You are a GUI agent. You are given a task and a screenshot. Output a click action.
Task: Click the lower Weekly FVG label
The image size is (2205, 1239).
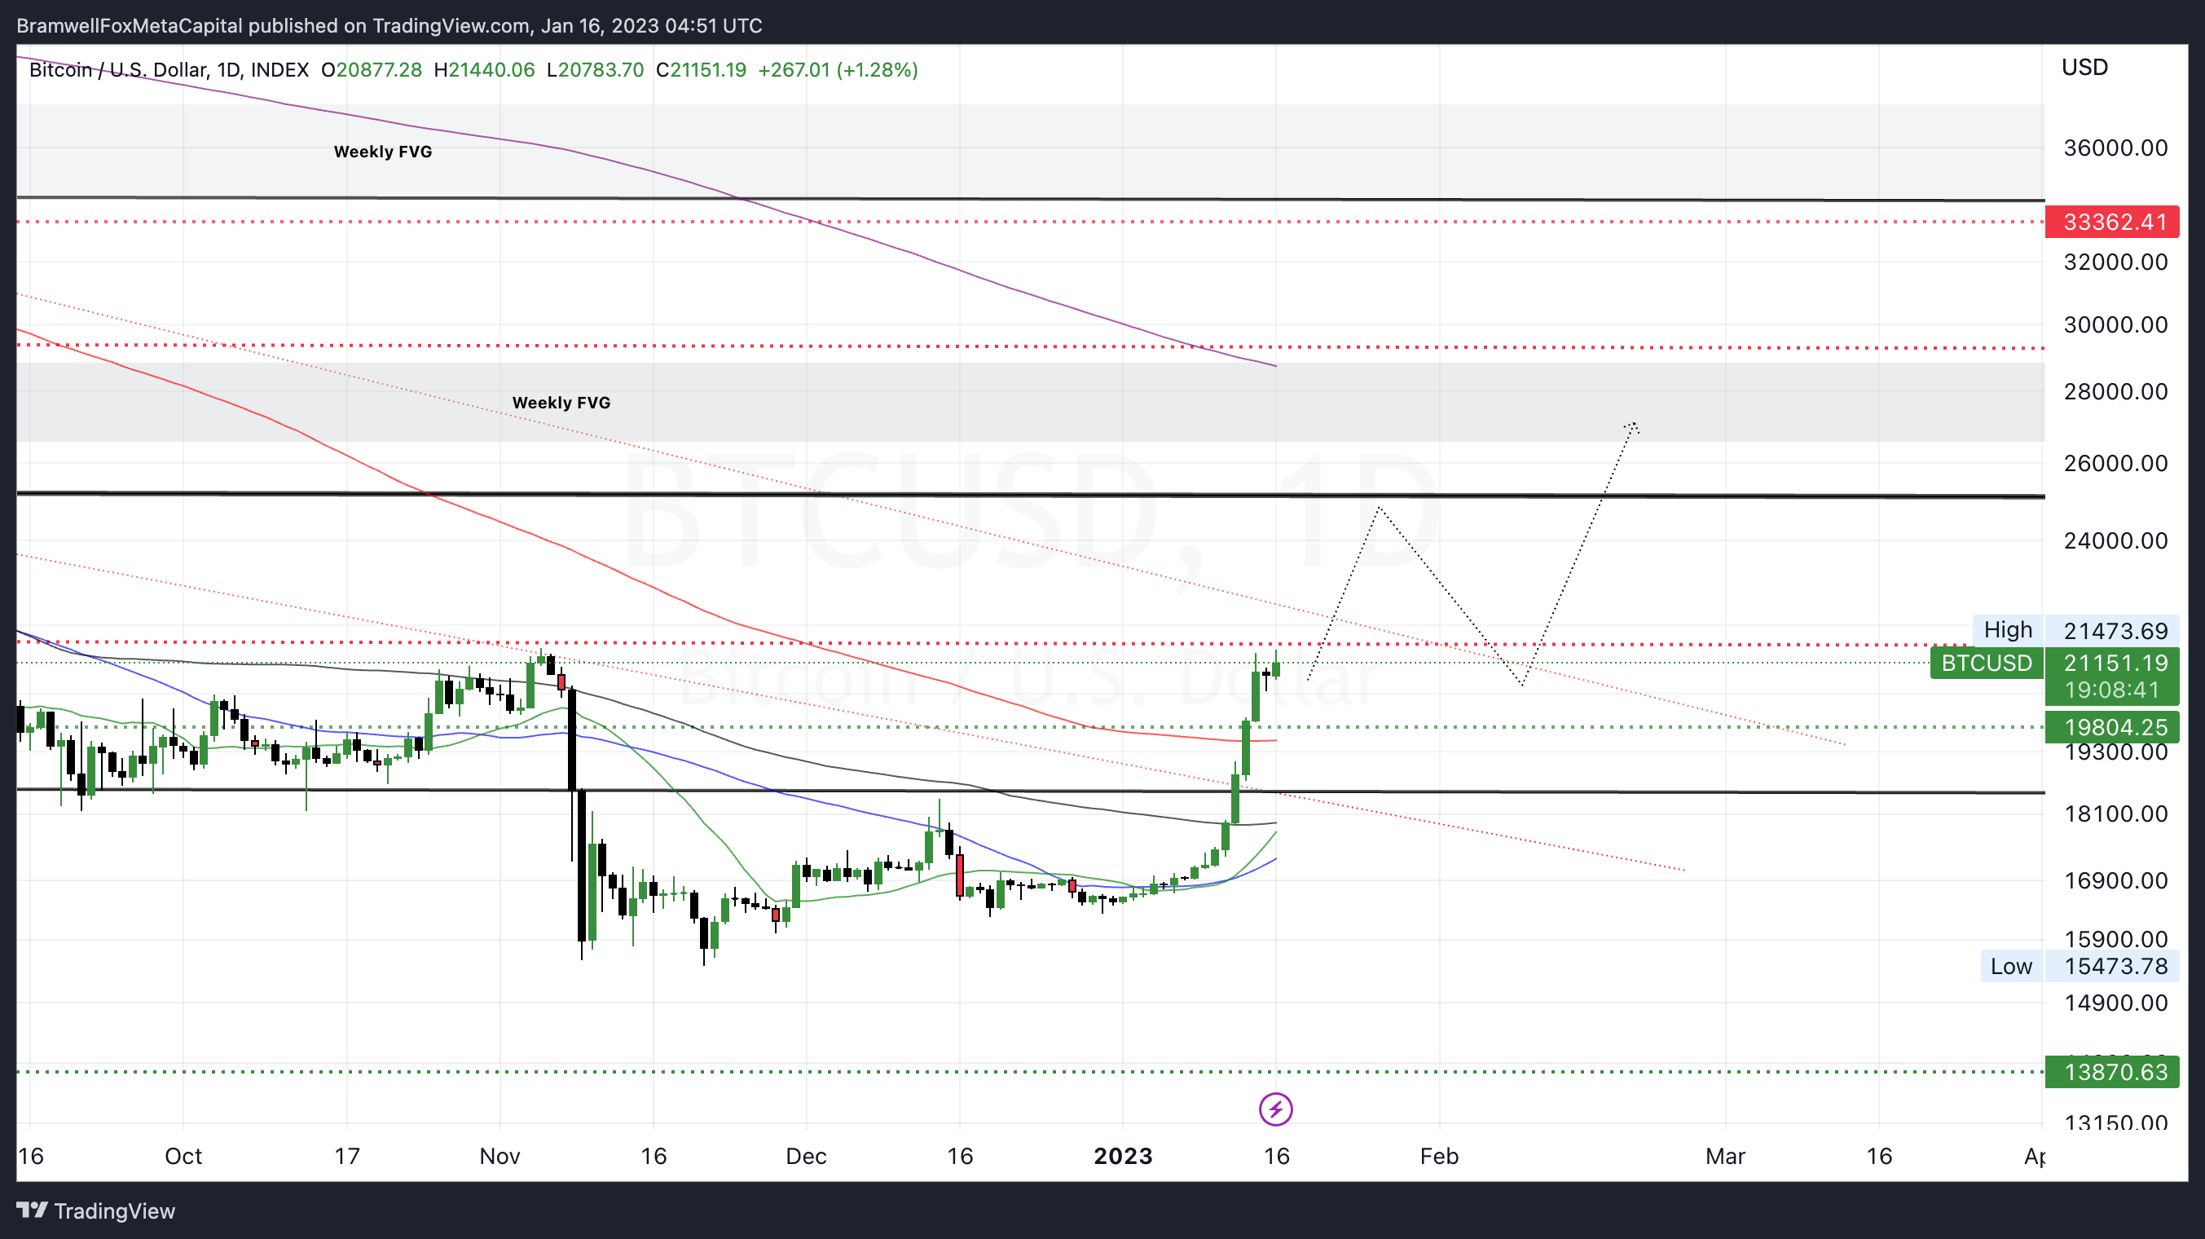[561, 403]
